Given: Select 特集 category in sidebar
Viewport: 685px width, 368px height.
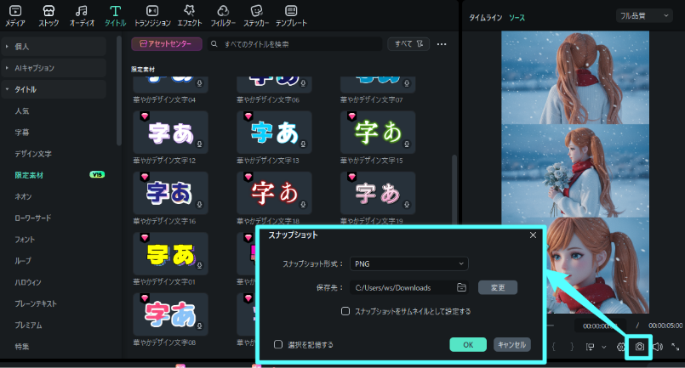Looking at the screenshot, I should coord(22,346).
